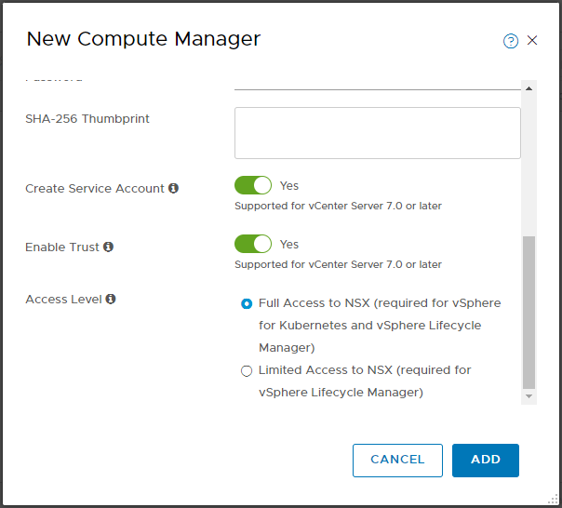Select Full Access to NSX radio option

[x=247, y=303]
